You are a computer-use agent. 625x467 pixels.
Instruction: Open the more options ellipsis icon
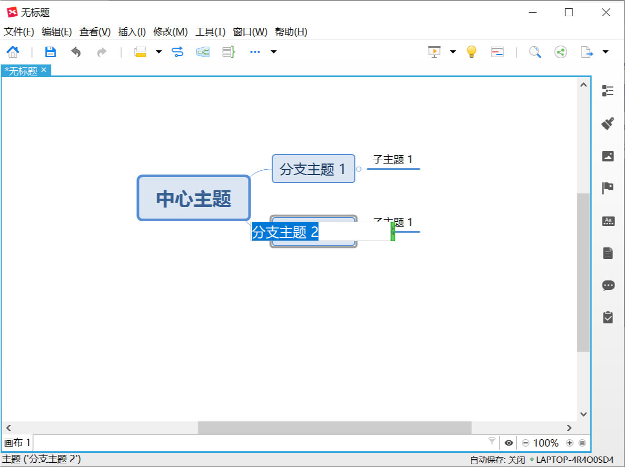255,52
